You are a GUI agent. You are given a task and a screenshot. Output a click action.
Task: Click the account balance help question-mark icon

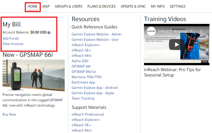[49, 33]
